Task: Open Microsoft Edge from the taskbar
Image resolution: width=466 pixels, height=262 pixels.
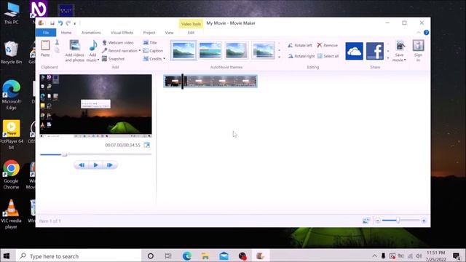Action: 187,255
